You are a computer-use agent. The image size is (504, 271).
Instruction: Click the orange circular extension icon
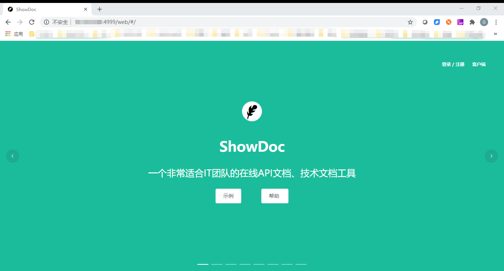449,22
